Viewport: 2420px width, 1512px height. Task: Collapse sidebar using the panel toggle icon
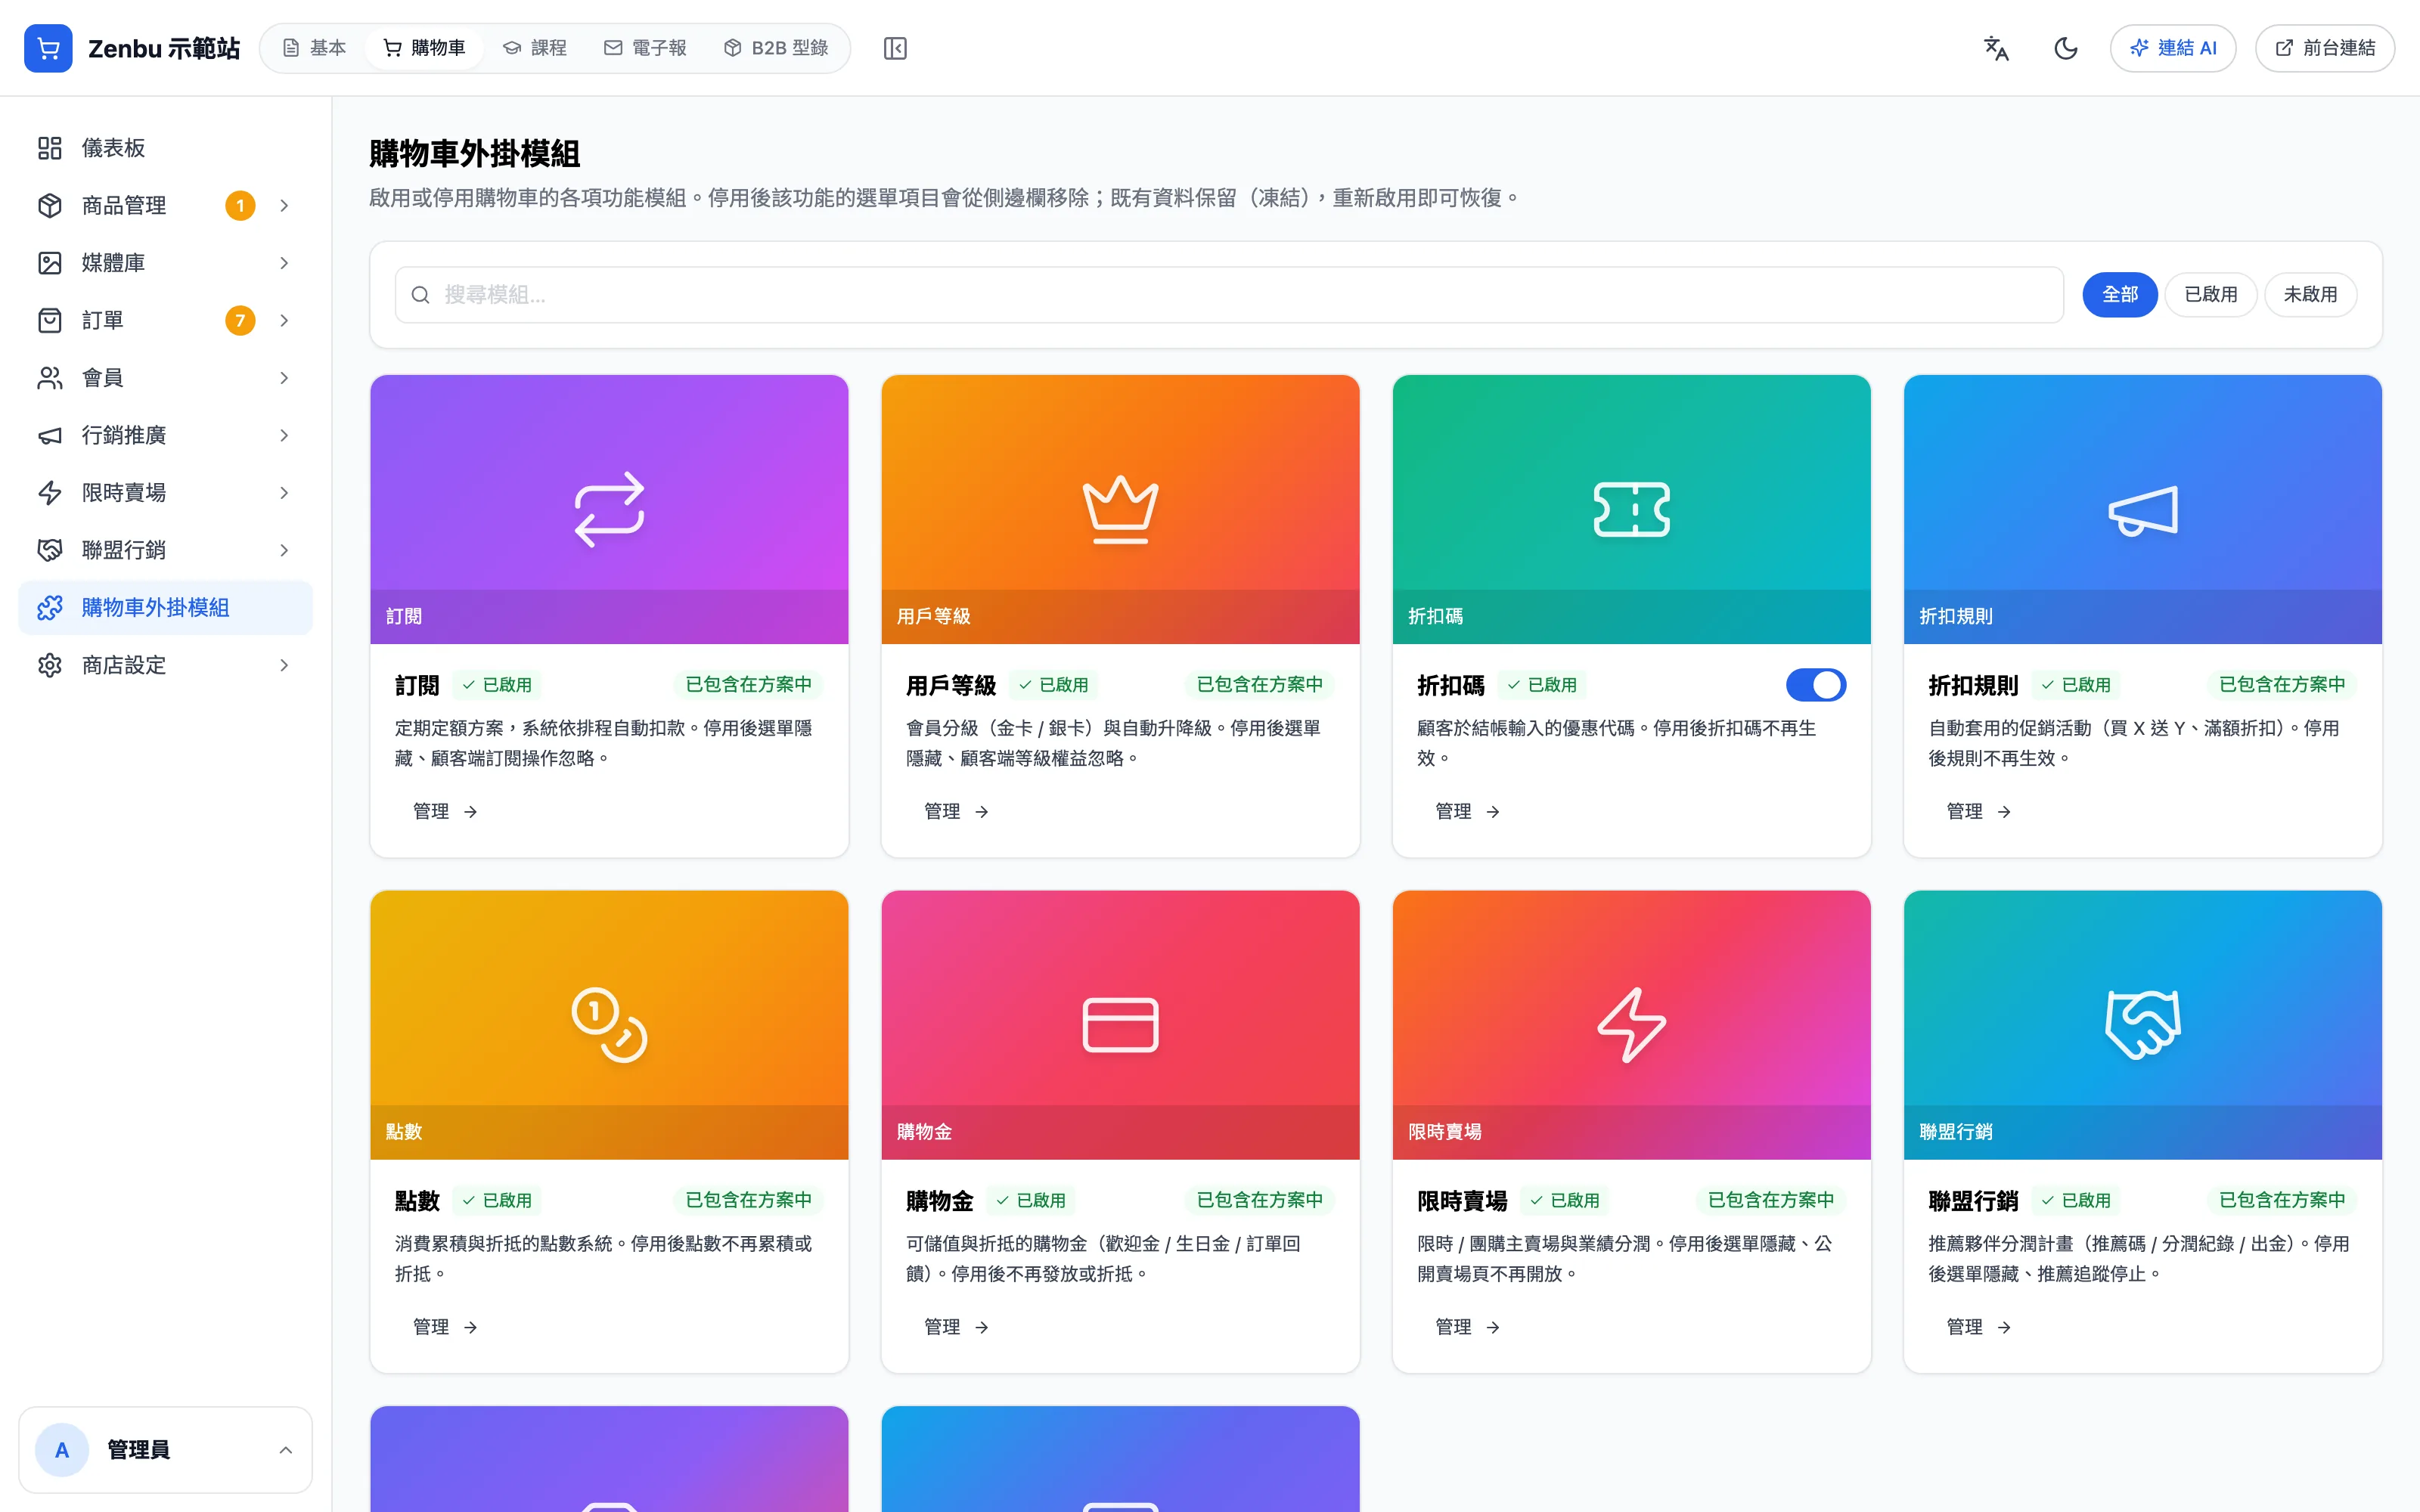coord(895,48)
